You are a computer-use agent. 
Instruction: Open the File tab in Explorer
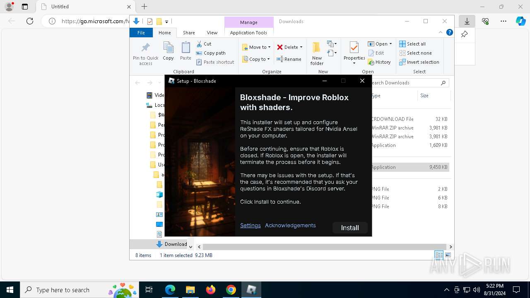tap(141, 33)
